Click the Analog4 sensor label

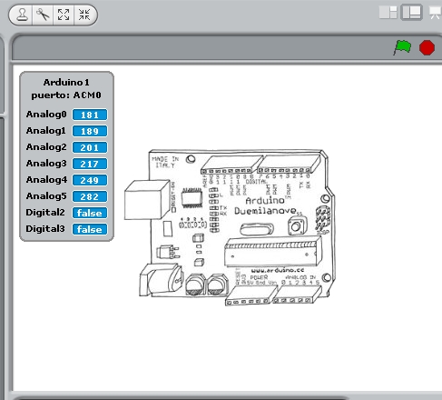(x=46, y=180)
